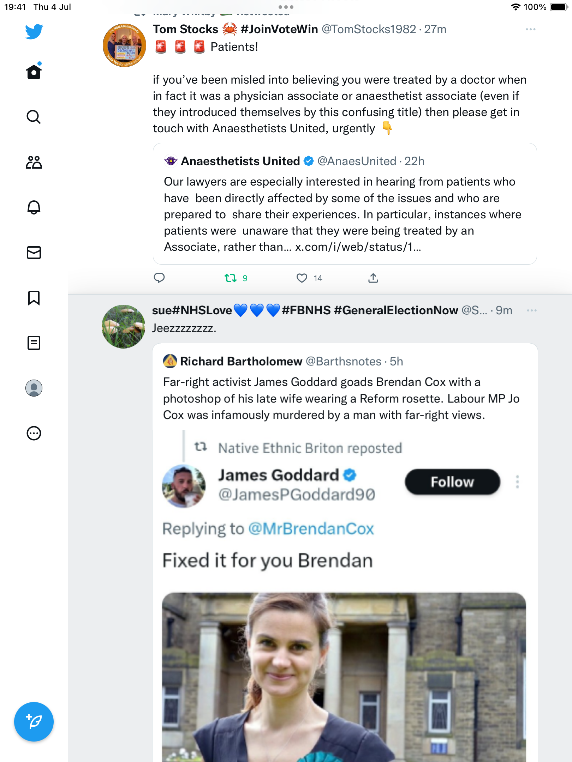
Task: Open Bookmarks in the sidebar
Action: pos(34,298)
